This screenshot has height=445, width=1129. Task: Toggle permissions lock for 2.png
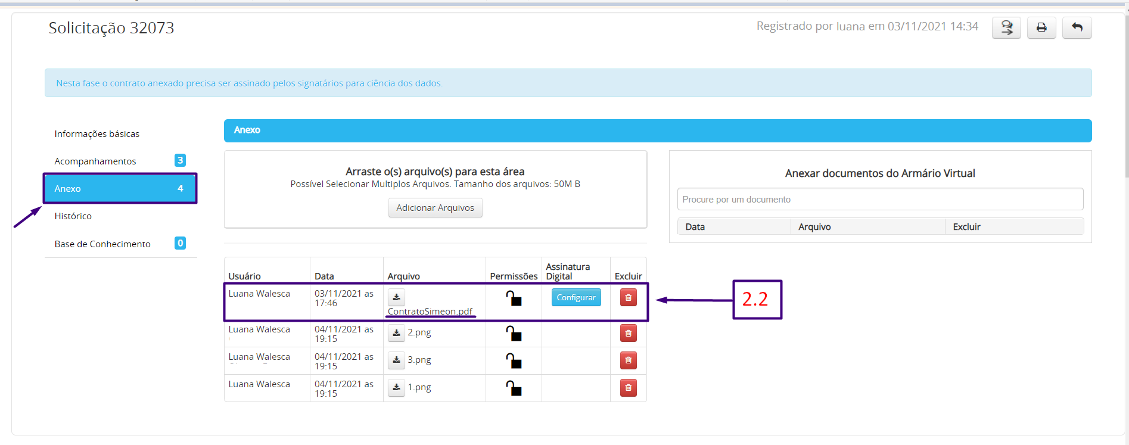pyautogui.click(x=514, y=333)
